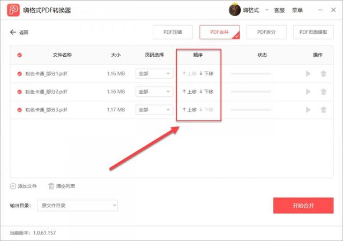Close the converter window

coord(333,10)
